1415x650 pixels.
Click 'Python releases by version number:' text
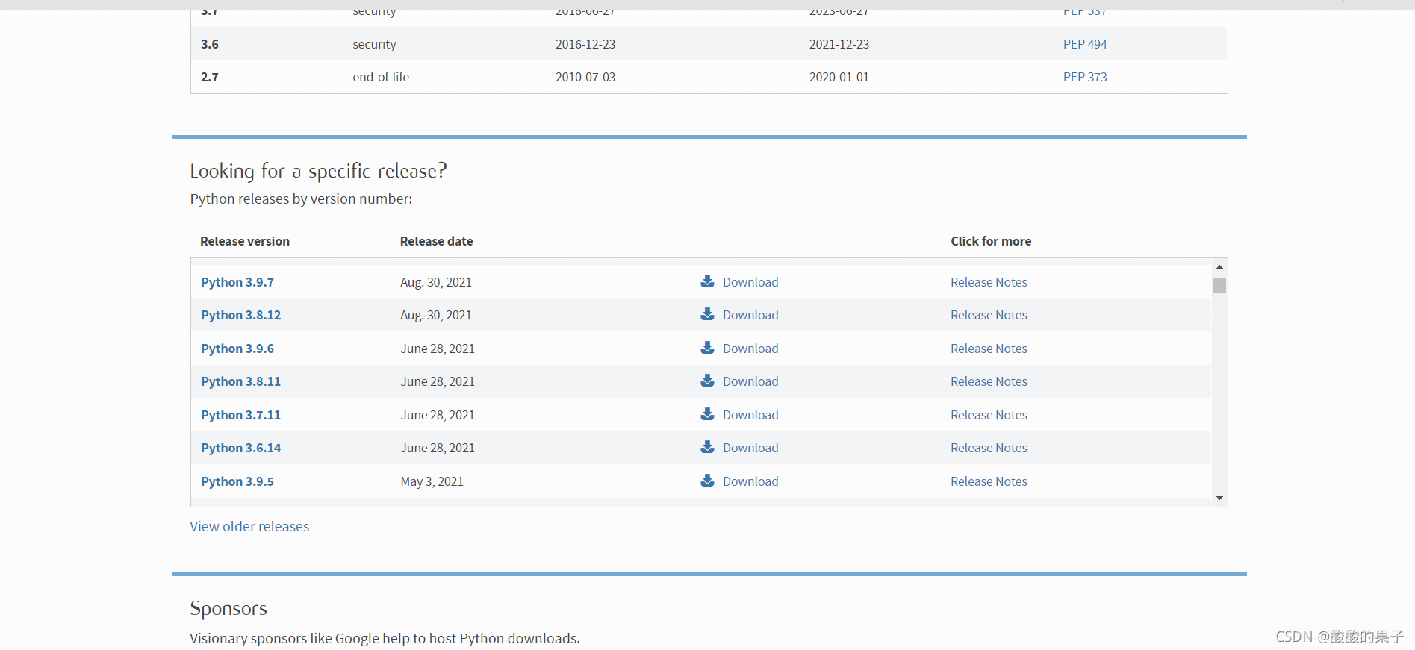coord(301,199)
